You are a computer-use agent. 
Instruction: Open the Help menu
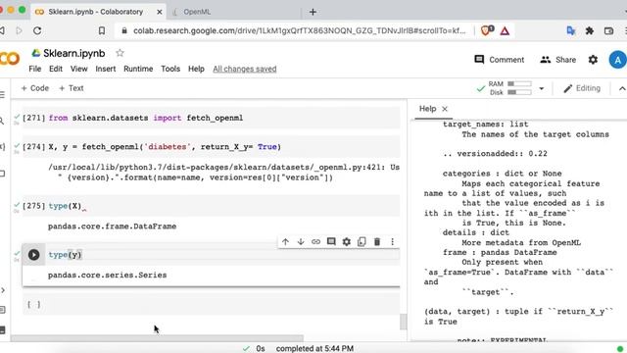[196, 69]
